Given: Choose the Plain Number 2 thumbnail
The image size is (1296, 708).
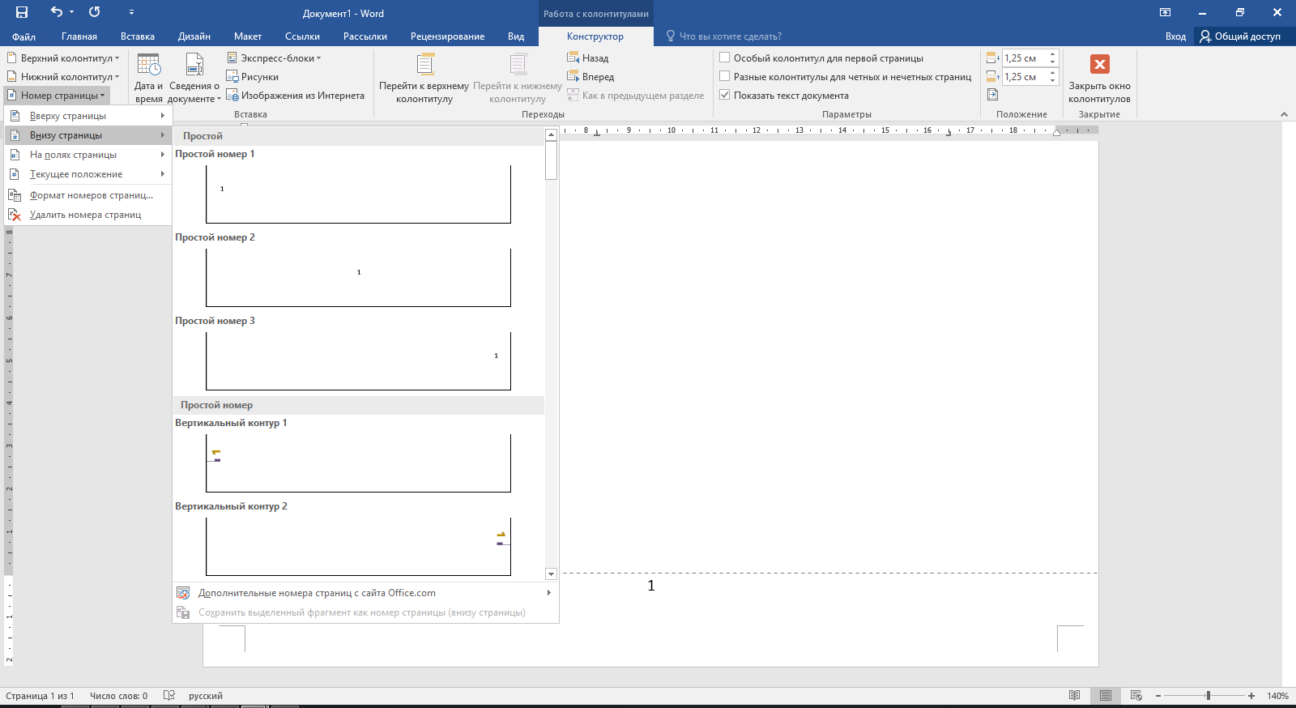Looking at the screenshot, I should [x=358, y=277].
